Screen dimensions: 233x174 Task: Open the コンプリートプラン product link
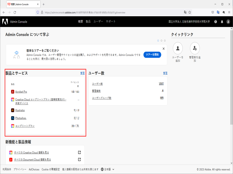pyautogui.click(x=25, y=126)
